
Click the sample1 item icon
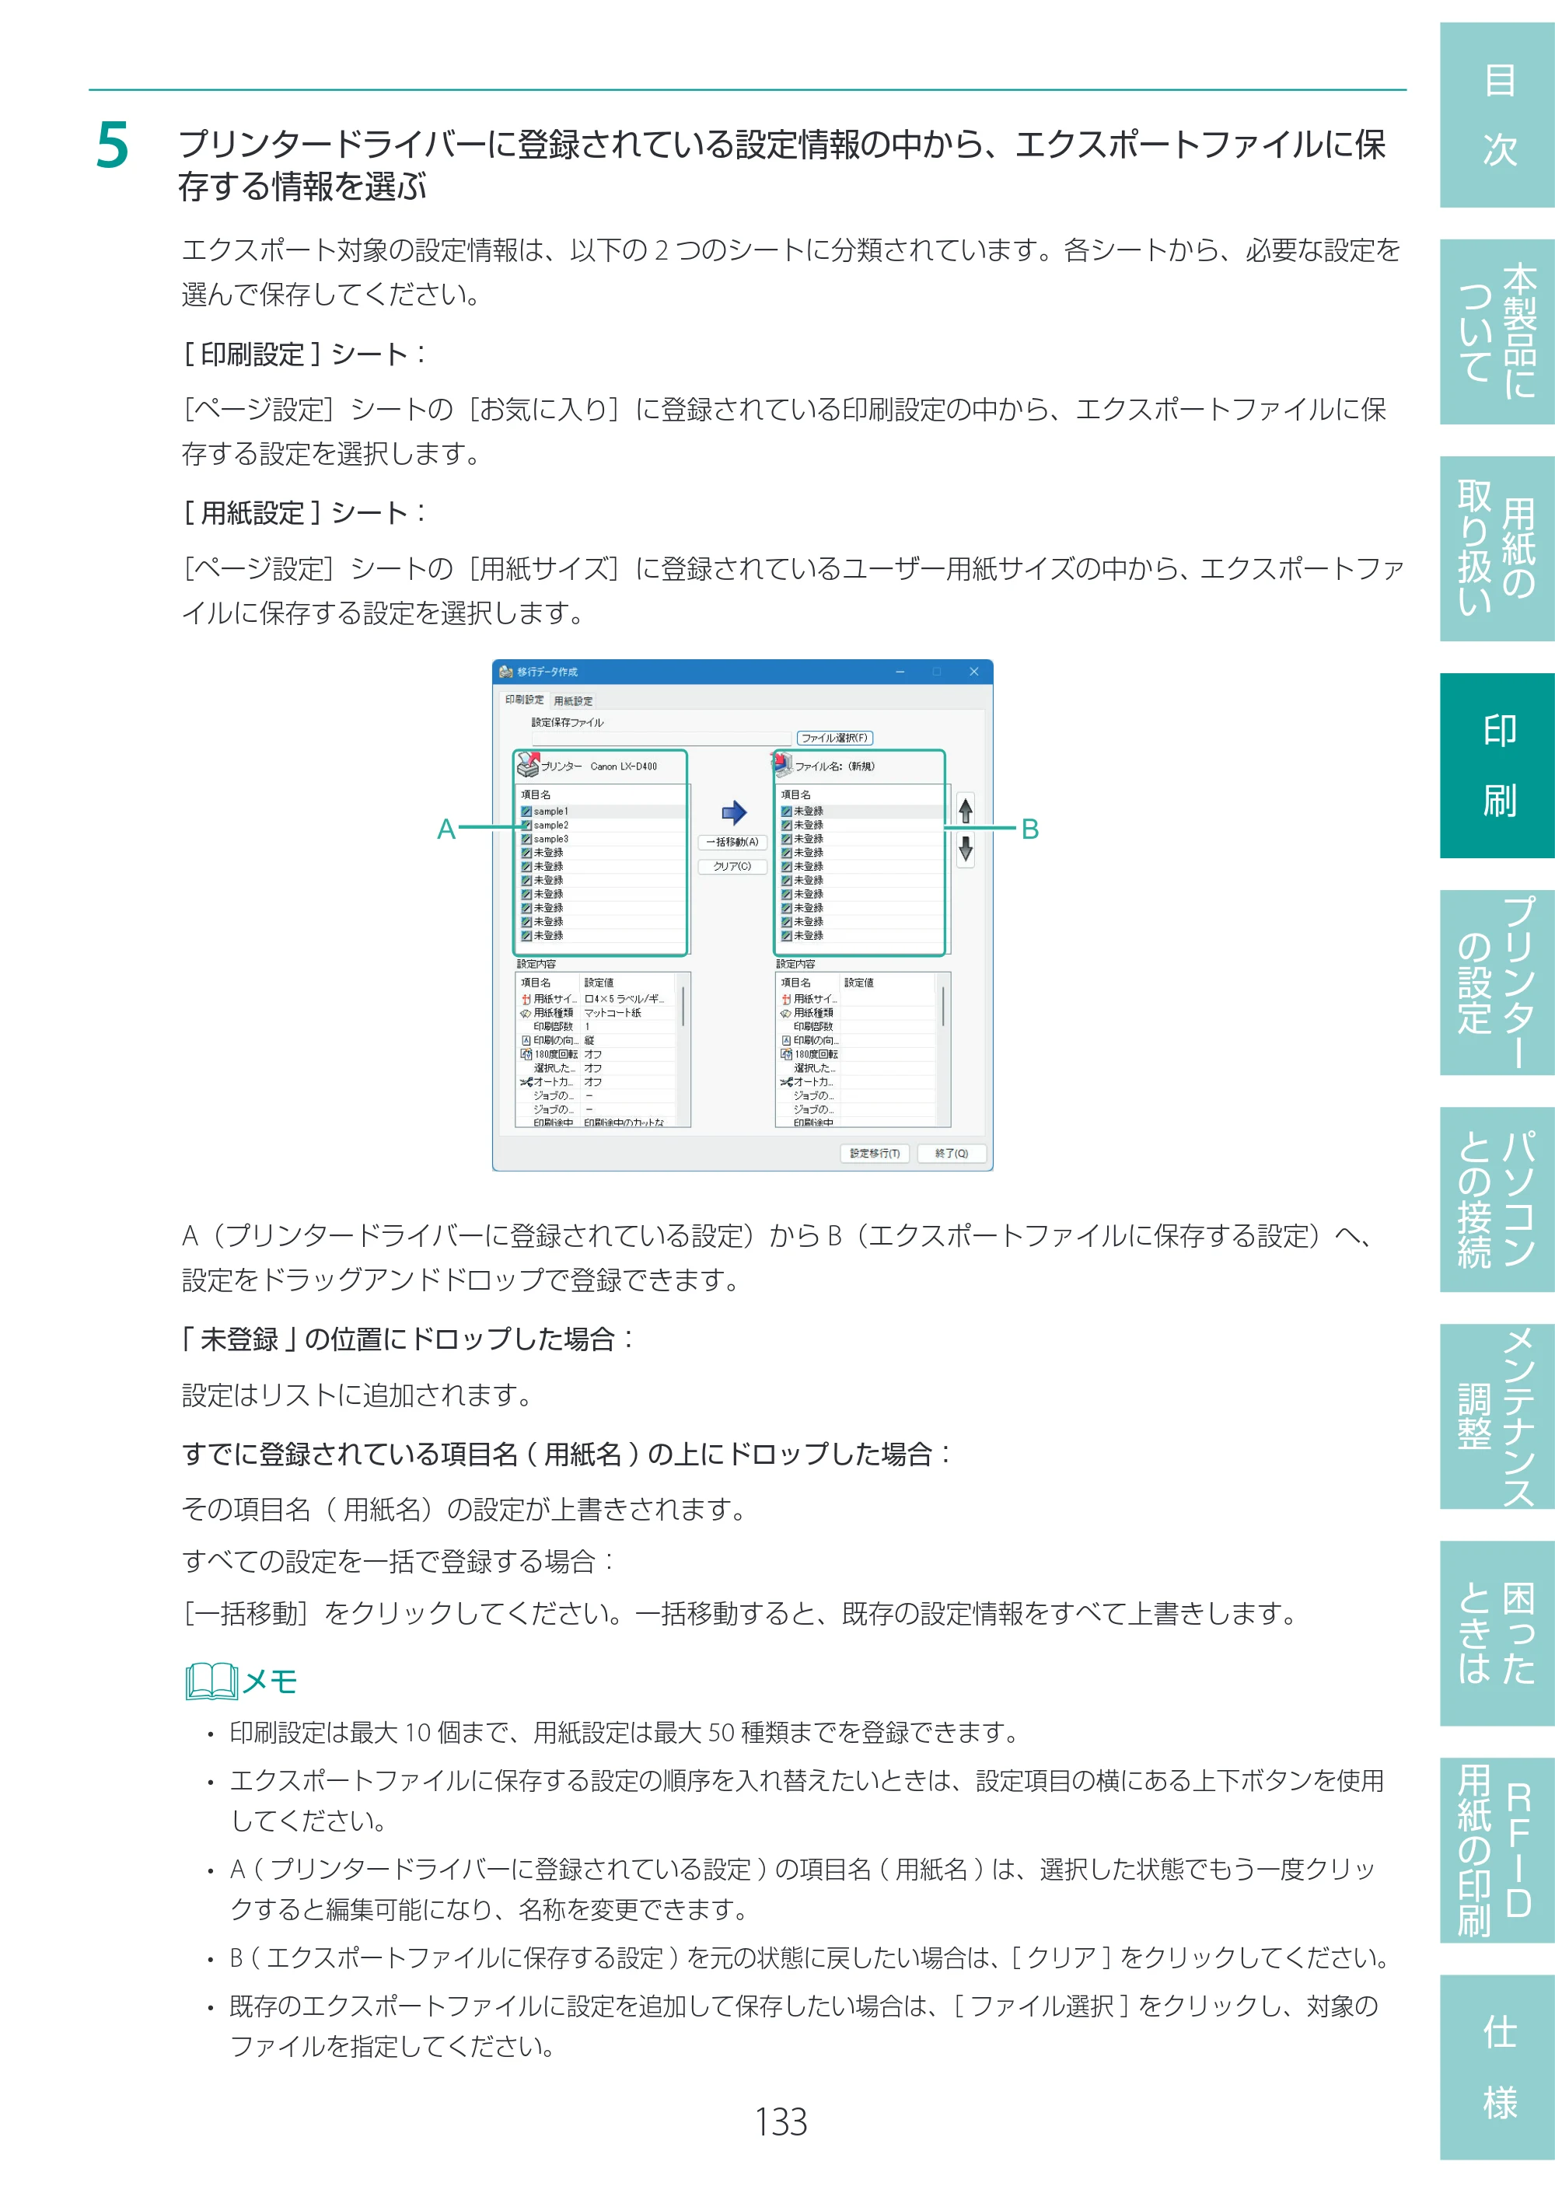point(526,812)
